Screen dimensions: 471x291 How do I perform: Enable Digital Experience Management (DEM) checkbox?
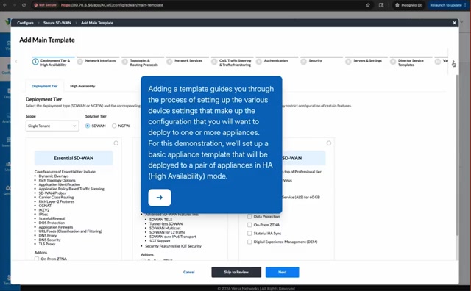pyautogui.click(x=249, y=242)
